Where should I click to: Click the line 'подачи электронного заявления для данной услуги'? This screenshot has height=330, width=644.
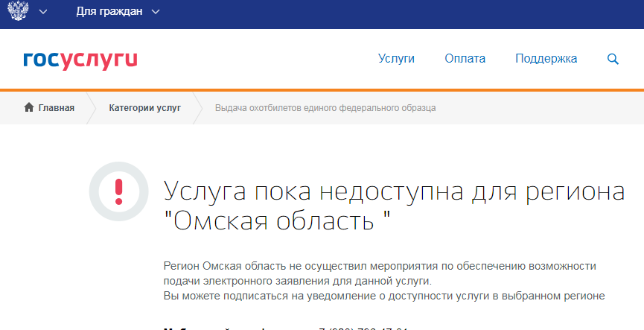pos(296,281)
